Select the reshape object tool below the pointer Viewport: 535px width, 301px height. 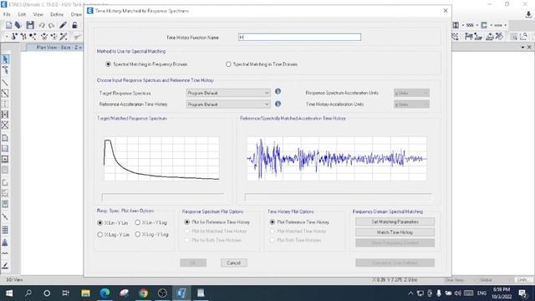coord(5,70)
